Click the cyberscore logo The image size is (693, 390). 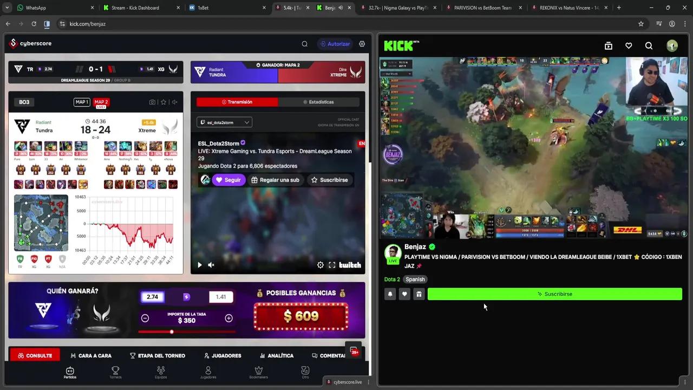click(x=31, y=43)
